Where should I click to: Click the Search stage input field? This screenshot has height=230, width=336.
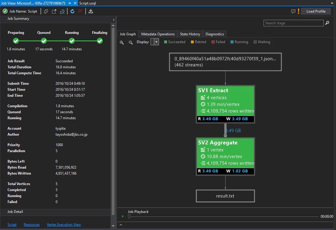[x=293, y=23]
